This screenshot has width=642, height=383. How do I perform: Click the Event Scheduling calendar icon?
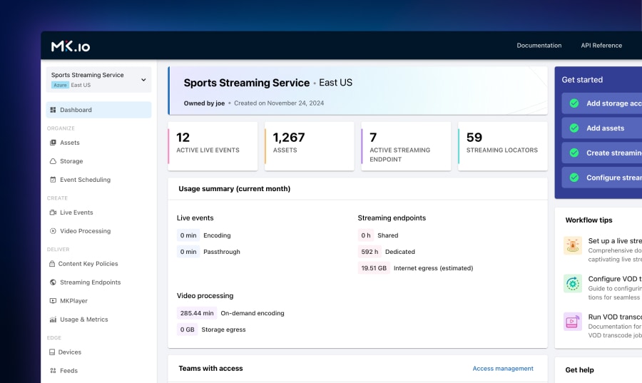[x=53, y=180]
